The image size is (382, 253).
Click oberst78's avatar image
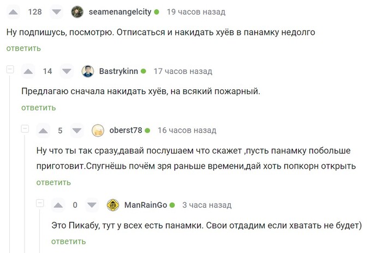[98, 131]
